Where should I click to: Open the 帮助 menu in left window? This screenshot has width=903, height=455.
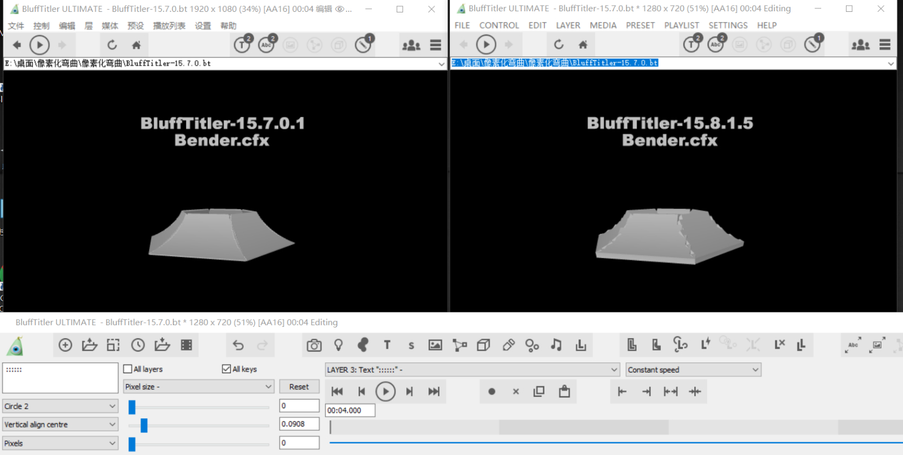coord(229,26)
